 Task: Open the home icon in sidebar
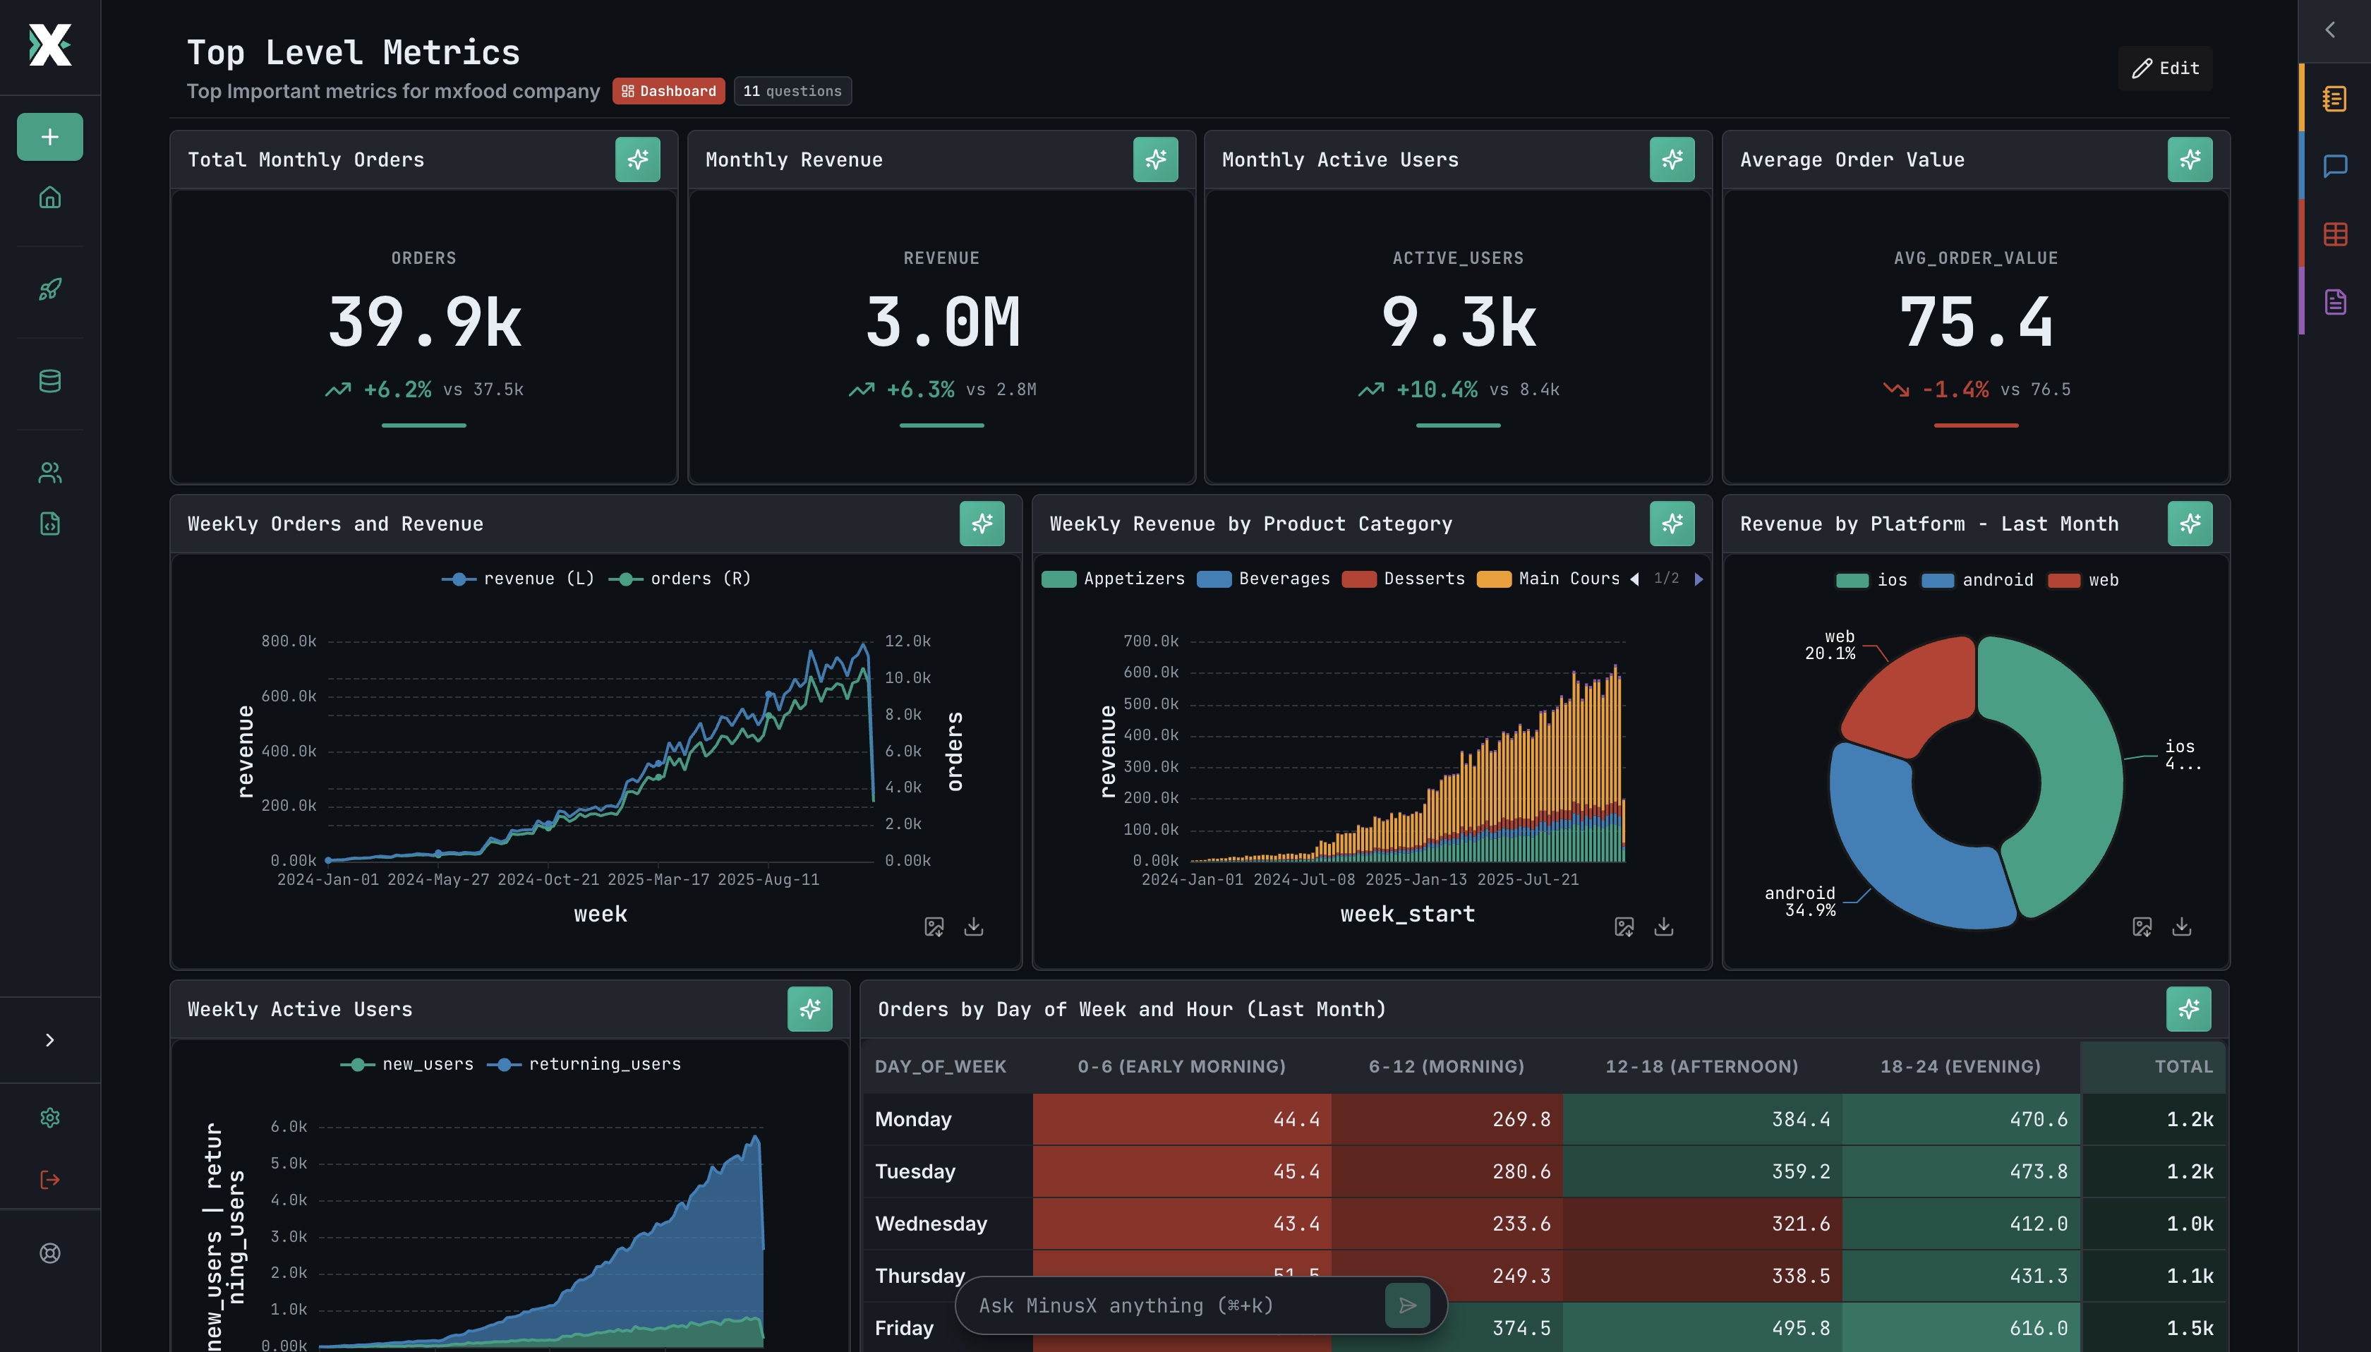tap(50, 198)
